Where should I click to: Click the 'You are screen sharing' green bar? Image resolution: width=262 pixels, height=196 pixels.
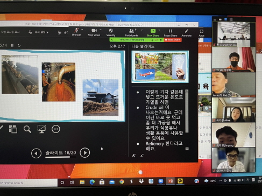coord(132,40)
